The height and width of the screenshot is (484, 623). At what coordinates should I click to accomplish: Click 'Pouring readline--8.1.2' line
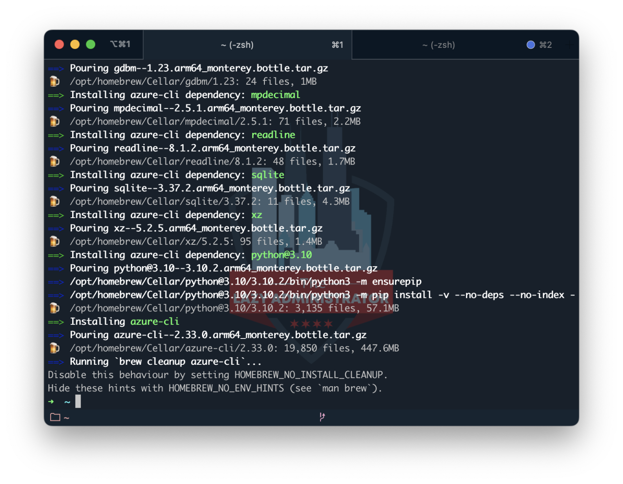(x=213, y=148)
